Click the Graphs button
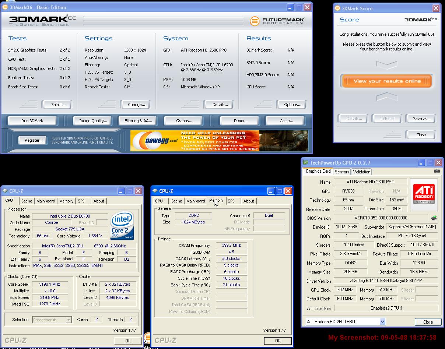 pos(184,121)
